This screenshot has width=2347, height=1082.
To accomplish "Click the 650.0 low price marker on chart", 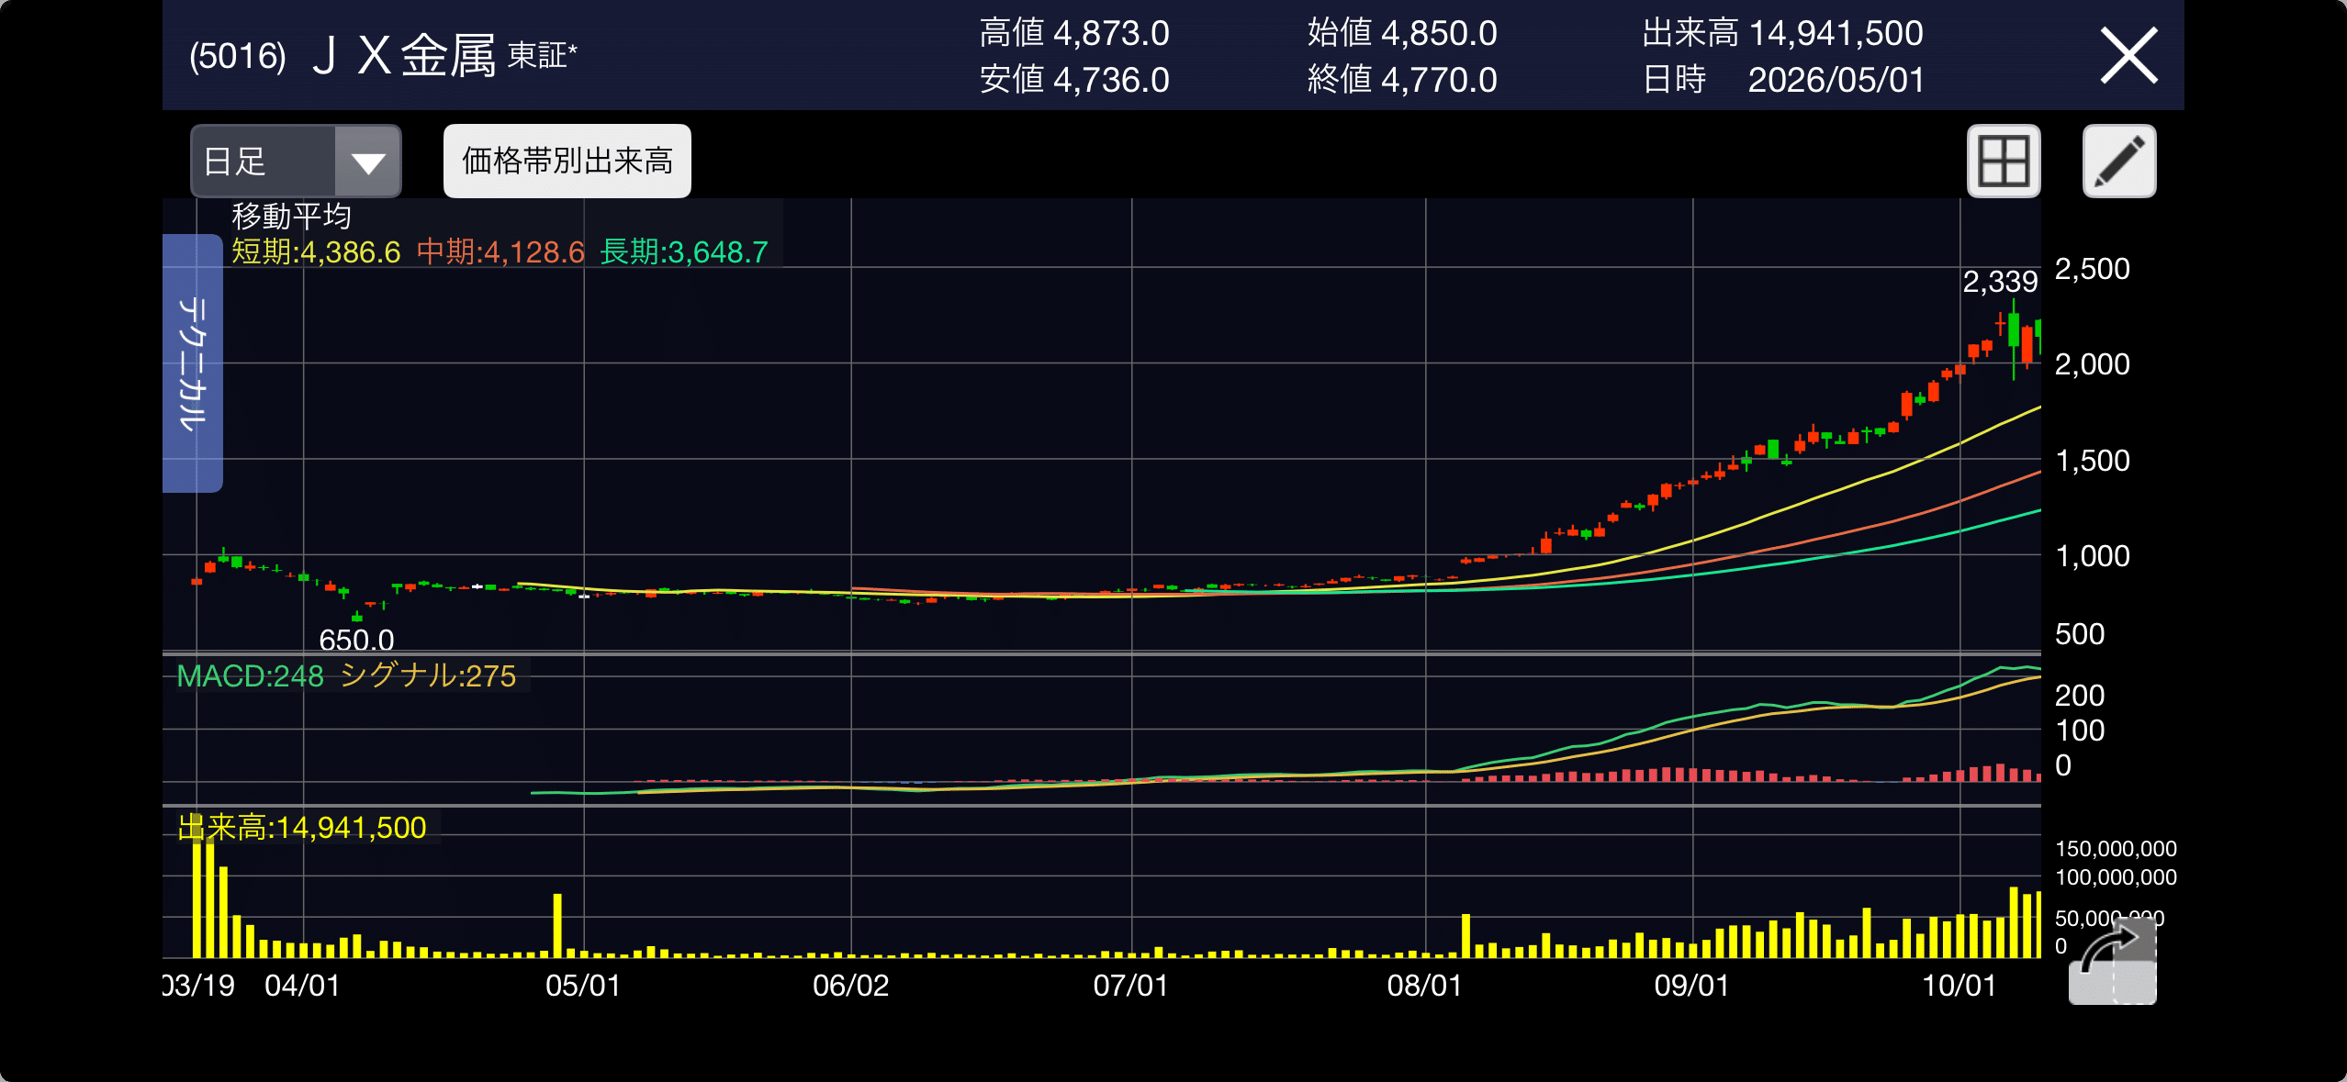I will click(356, 640).
